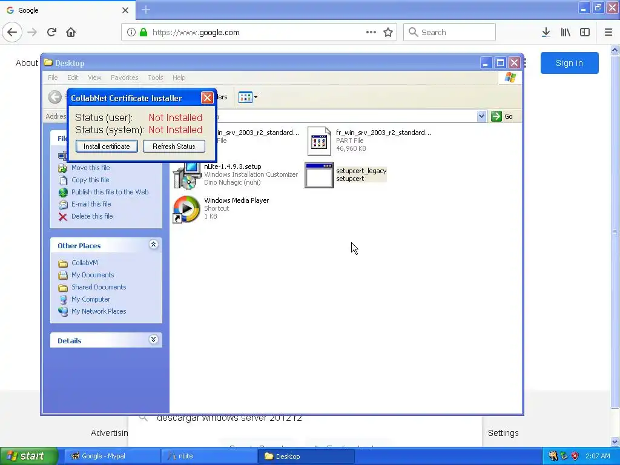Open a new browser tab
620x465 pixels.
tap(146, 10)
